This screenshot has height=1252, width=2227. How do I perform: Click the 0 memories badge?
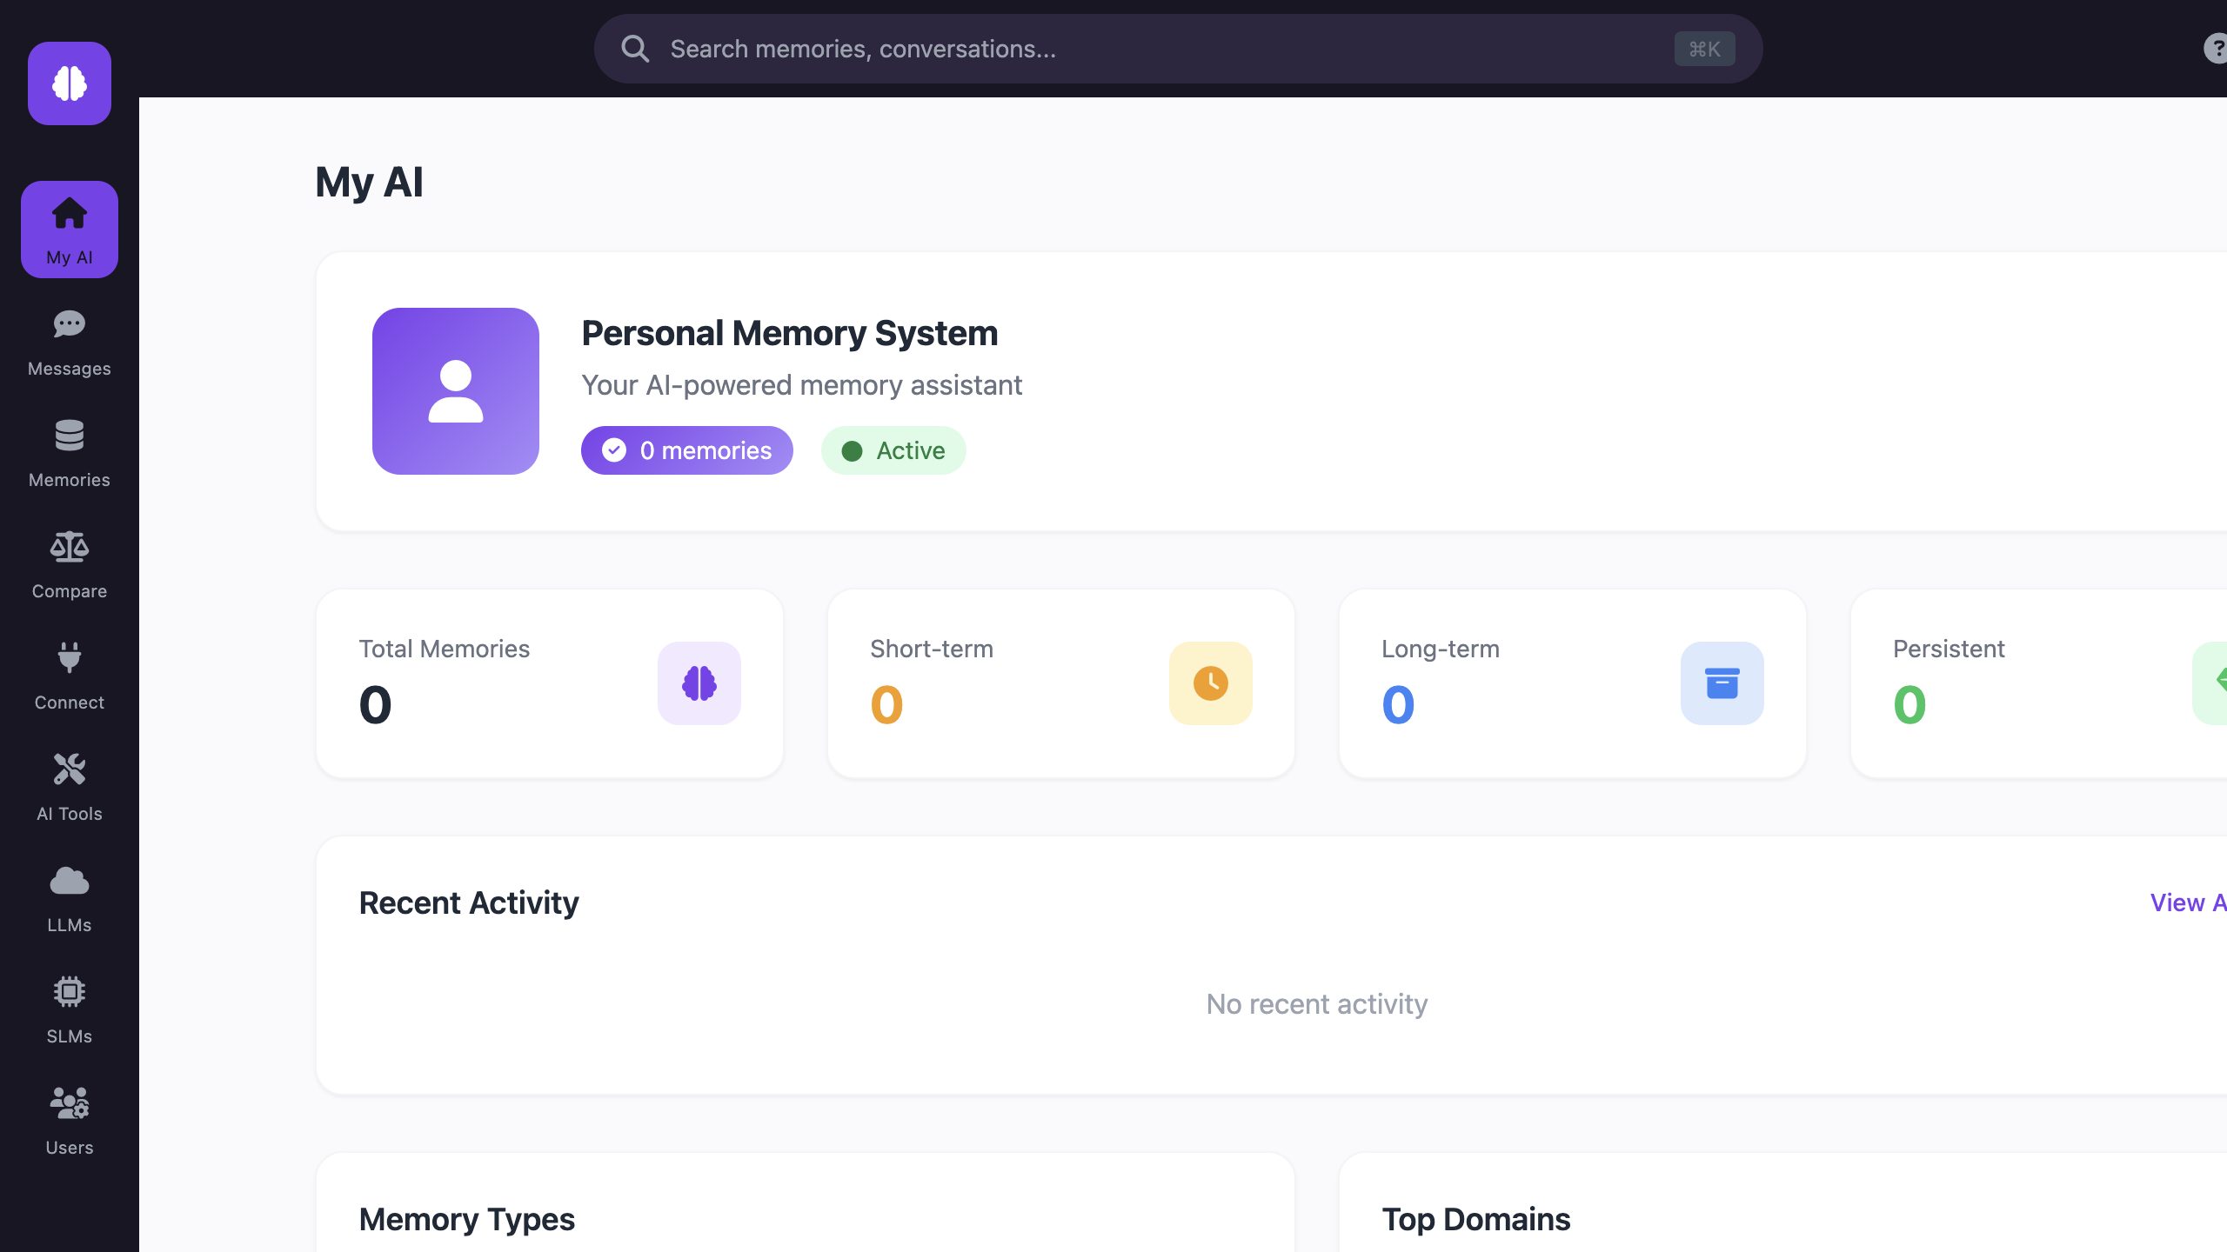tap(686, 450)
